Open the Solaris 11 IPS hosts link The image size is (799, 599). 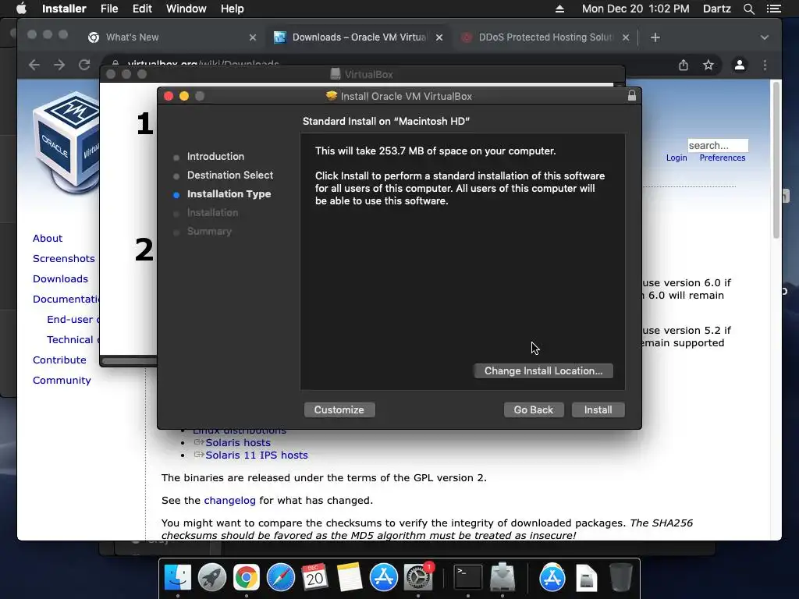[256, 455]
